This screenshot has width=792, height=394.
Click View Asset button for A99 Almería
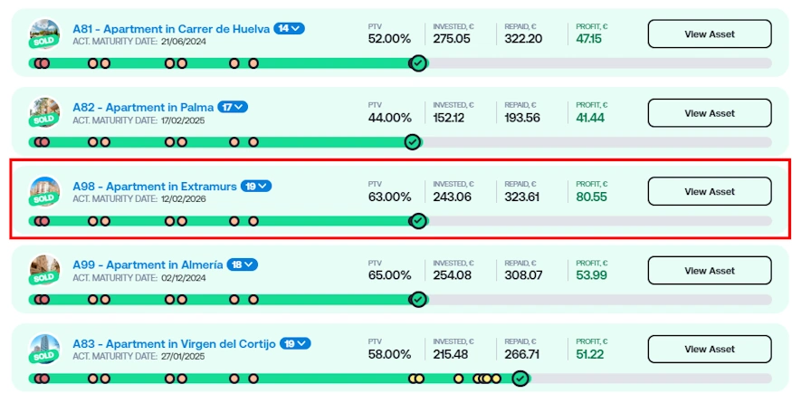709,271
